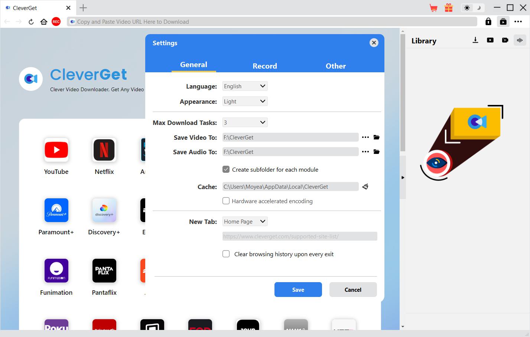Click the gift promotion icon
This screenshot has width=530, height=337.
tap(448, 7)
